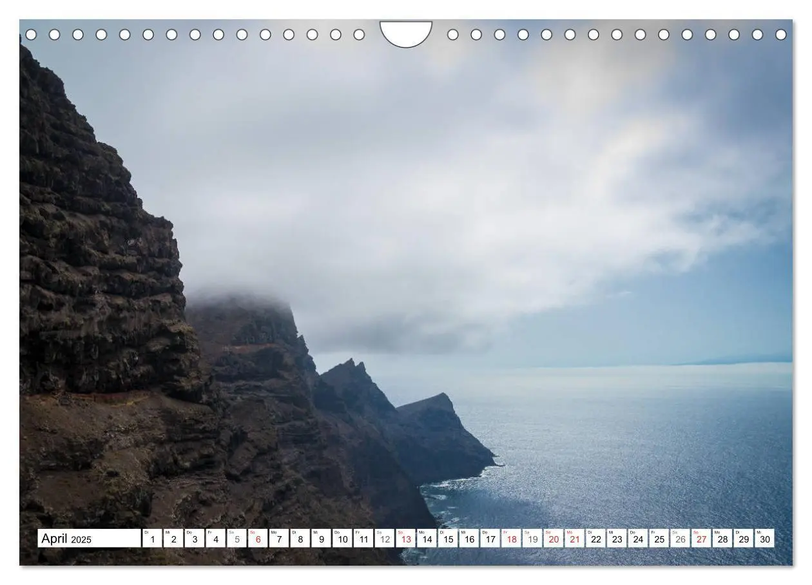Screen dimensions: 812x585
Task: Select Saturday day 5 cell
Action: [237, 539]
